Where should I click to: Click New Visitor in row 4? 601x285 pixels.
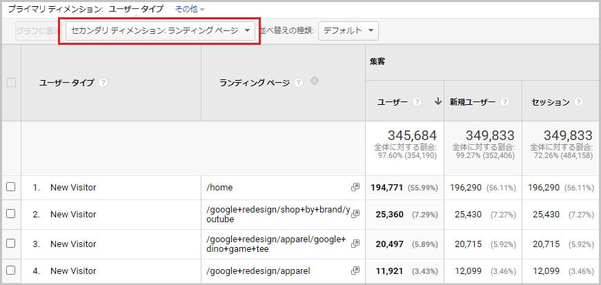coord(73,271)
